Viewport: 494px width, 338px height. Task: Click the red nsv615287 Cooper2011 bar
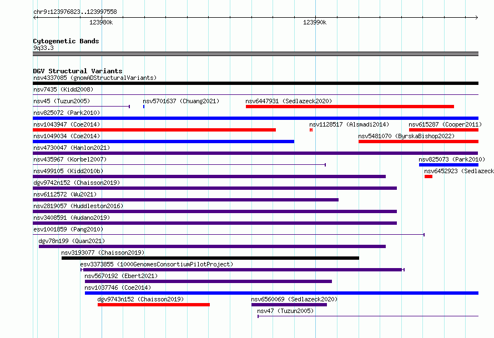coord(443,130)
